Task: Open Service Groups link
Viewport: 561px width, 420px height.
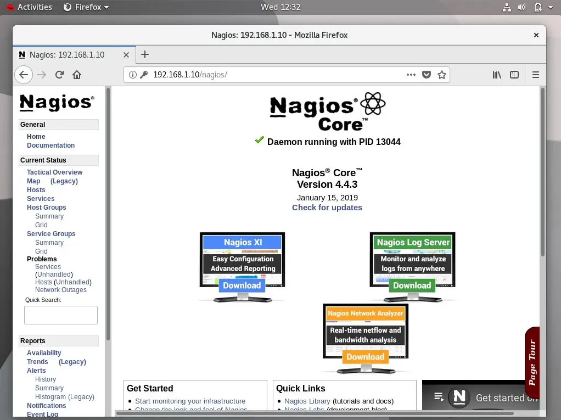Action: 51,234
